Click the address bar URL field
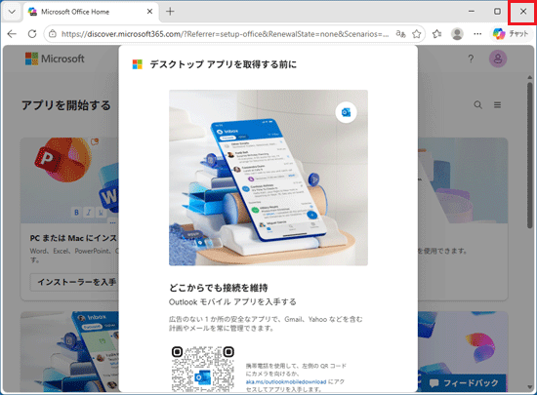The width and height of the screenshot is (537, 395). (x=225, y=34)
